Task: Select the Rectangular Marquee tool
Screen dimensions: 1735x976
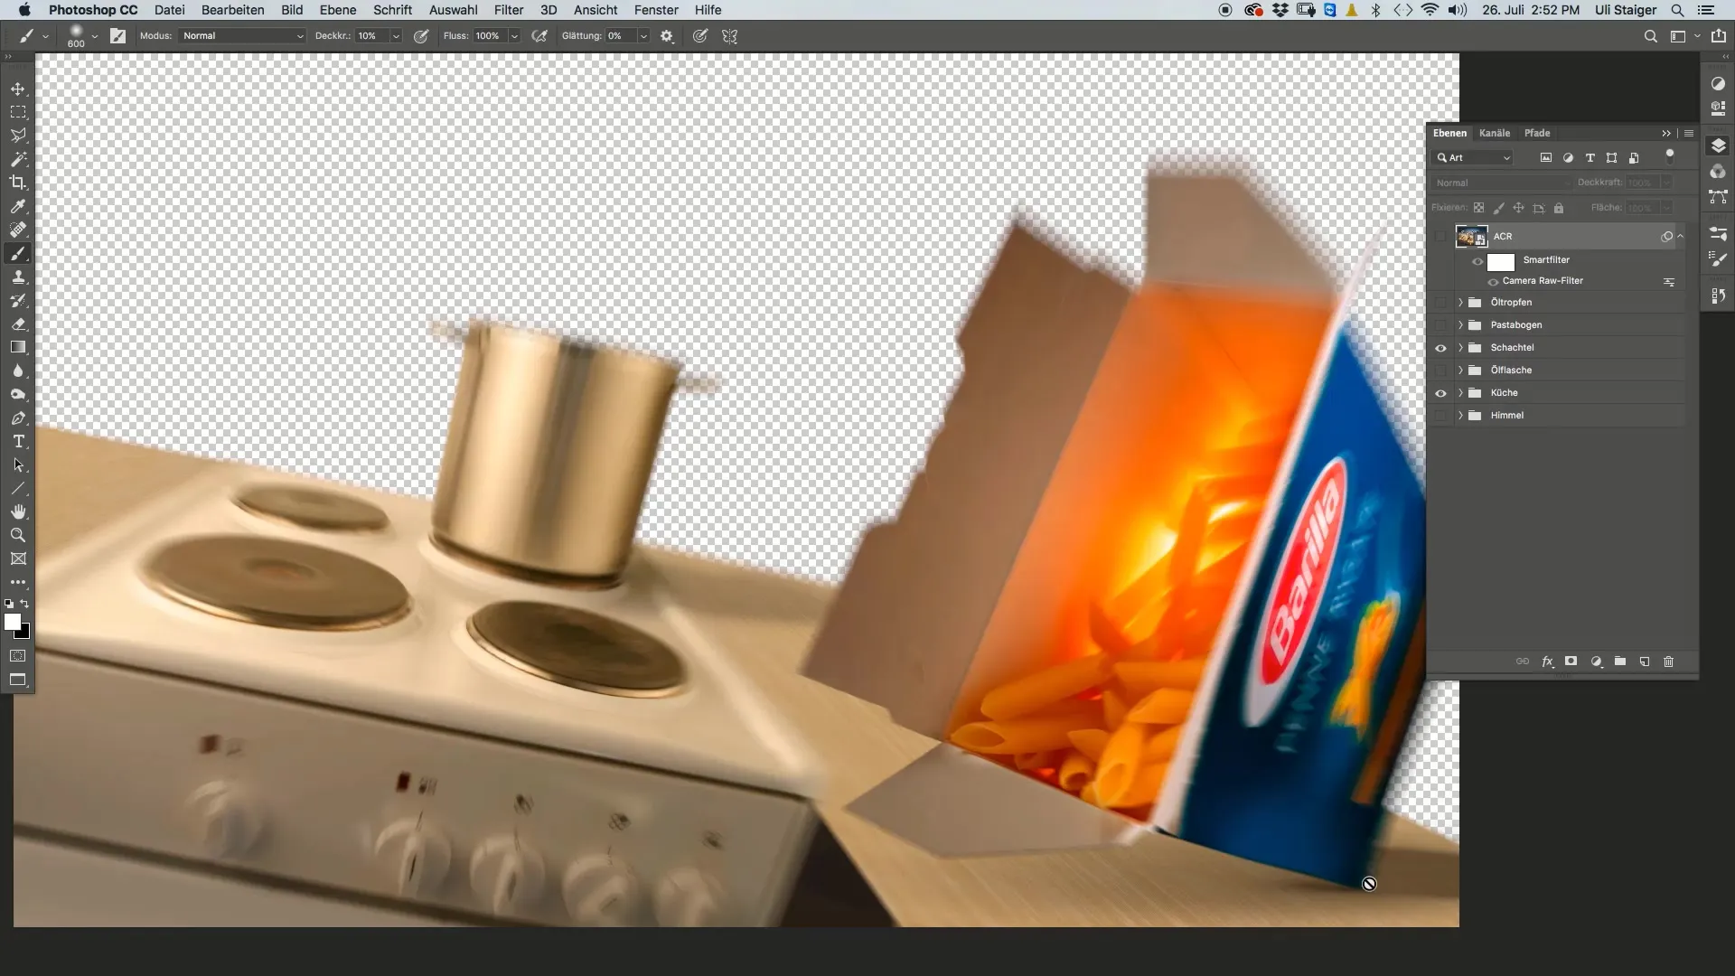Action: pos(18,112)
